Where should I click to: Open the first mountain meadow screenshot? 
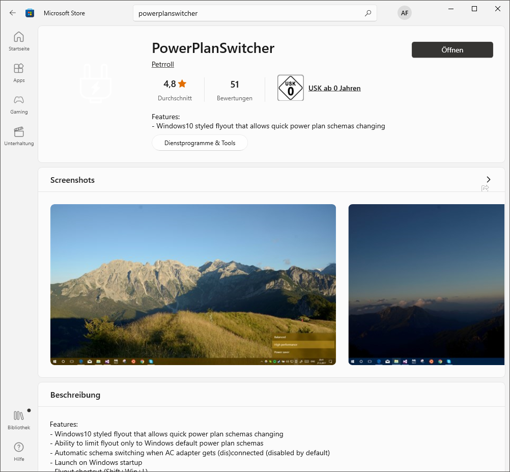point(193,285)
